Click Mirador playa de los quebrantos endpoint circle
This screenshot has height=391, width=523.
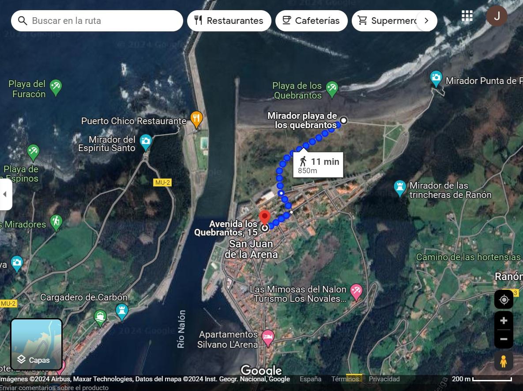tap(343, 121)
